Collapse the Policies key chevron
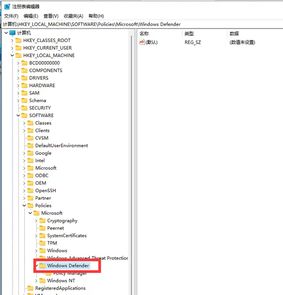The image size is (283, 295). pyautogui.click(x=24, y=205)
